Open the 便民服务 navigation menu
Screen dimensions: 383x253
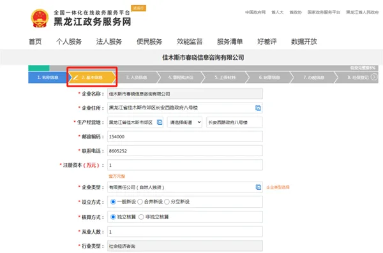point(149,41)
